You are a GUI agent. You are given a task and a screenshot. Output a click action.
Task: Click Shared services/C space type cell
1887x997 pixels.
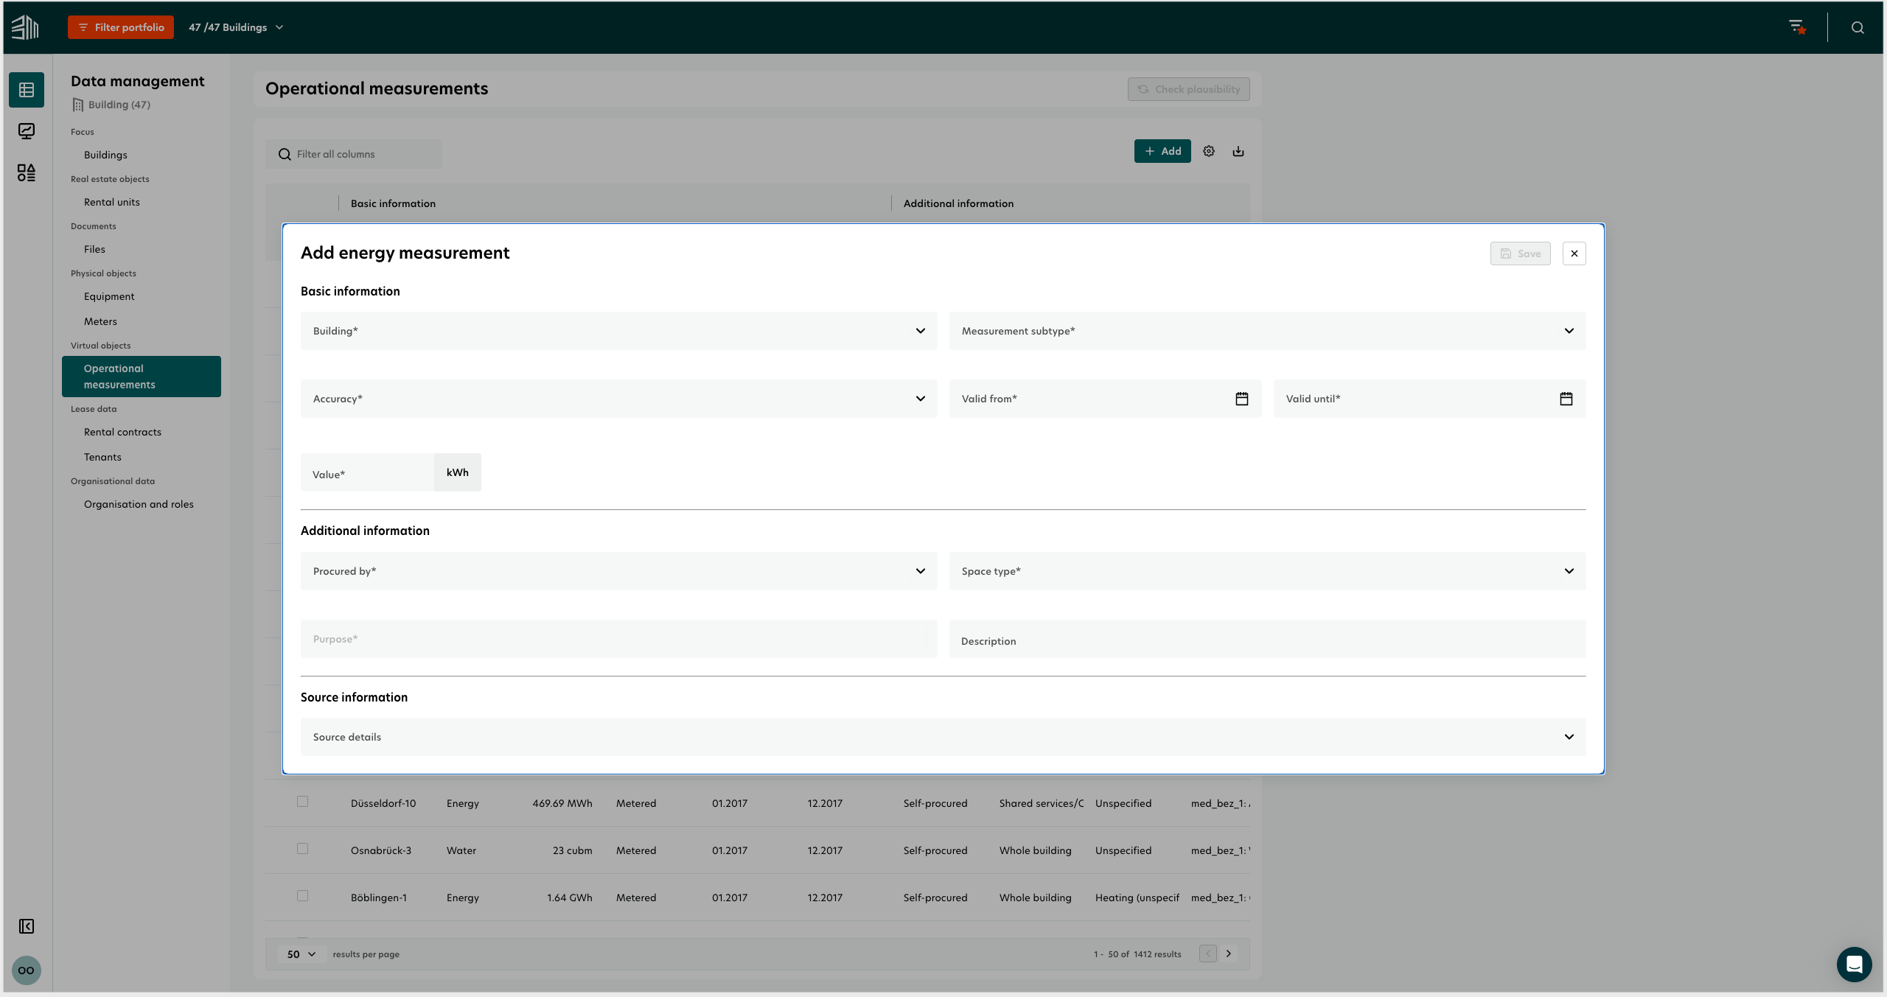pyautogui.click(x=1042, y=803)
